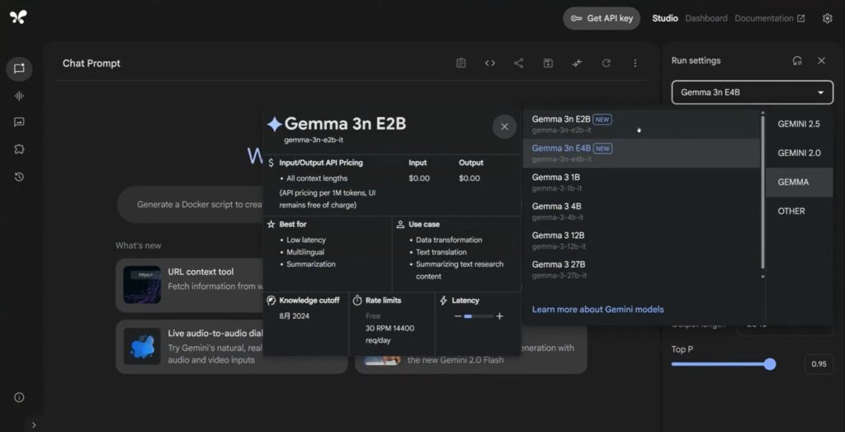
Task: Click the Compare mode arrows icon
Action: pyautogui.click(x=577, y=63)
